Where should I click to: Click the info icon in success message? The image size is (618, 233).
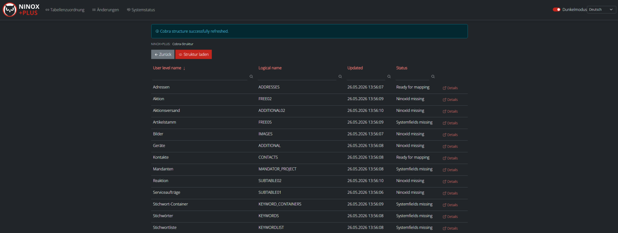click(157, 32)
